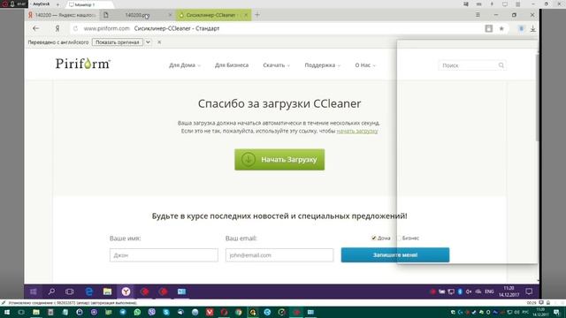The width and height of the screenshot is (566, 318).
Task: Click remote clock showing 14.12.2017
Action: point(509,291)
